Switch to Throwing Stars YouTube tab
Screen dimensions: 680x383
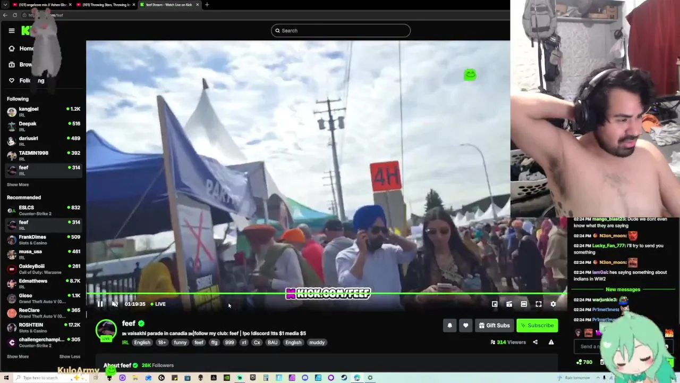point(105,5)
